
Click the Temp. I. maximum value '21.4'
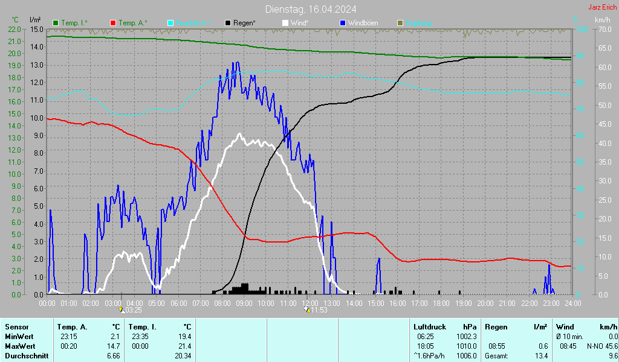click(x=185, y=346)
